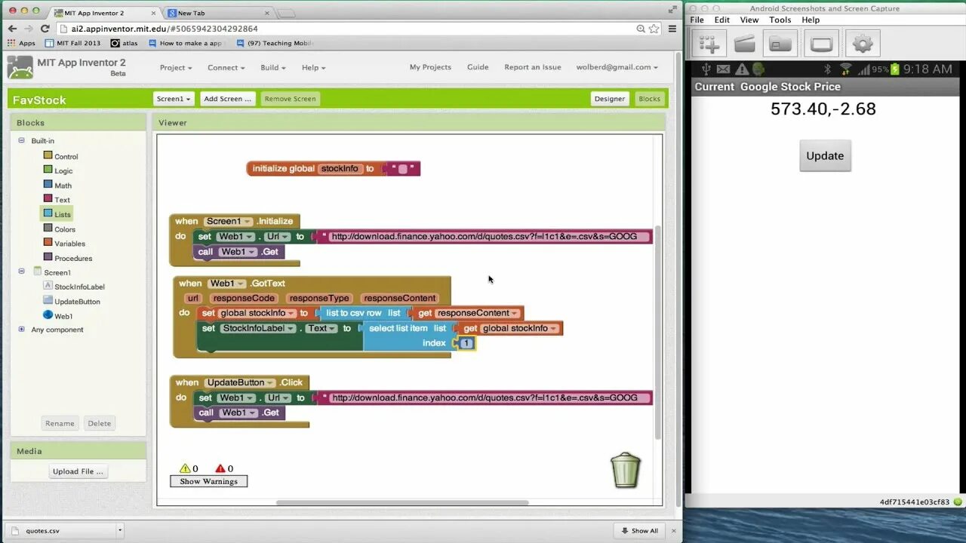Open Tools menu in capture app
966x543 pixels.
[x=780, y=20]
